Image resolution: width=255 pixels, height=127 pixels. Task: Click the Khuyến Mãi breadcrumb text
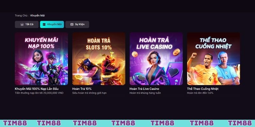[x=38, y=16]
